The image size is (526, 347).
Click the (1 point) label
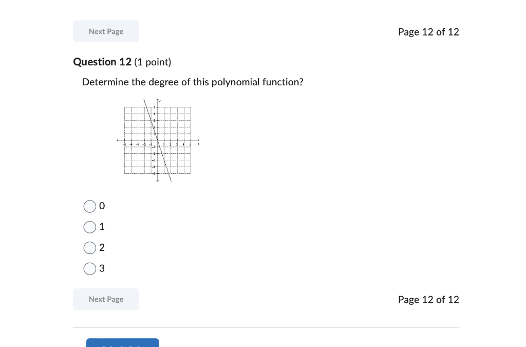click(153, 62)
